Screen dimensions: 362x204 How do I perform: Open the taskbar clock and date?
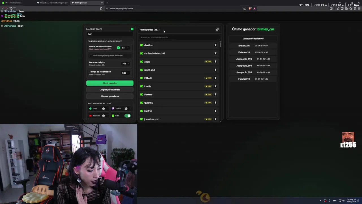[x=352, y=201]
